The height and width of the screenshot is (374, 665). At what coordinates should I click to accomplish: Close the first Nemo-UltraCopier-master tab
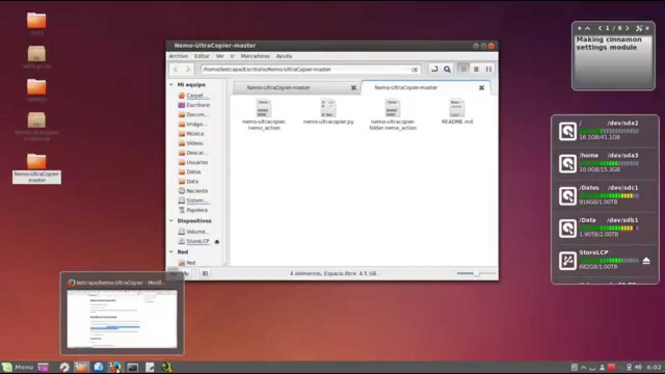click(353, 88)
